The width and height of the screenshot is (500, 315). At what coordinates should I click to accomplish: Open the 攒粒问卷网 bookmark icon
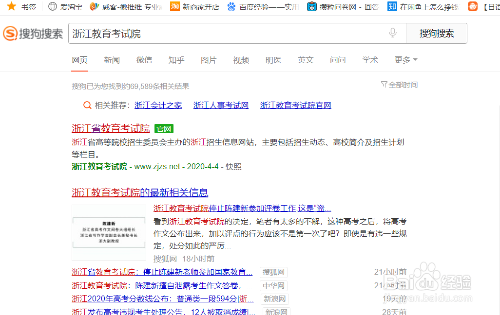pyautogui.click(x=311, y=6)
